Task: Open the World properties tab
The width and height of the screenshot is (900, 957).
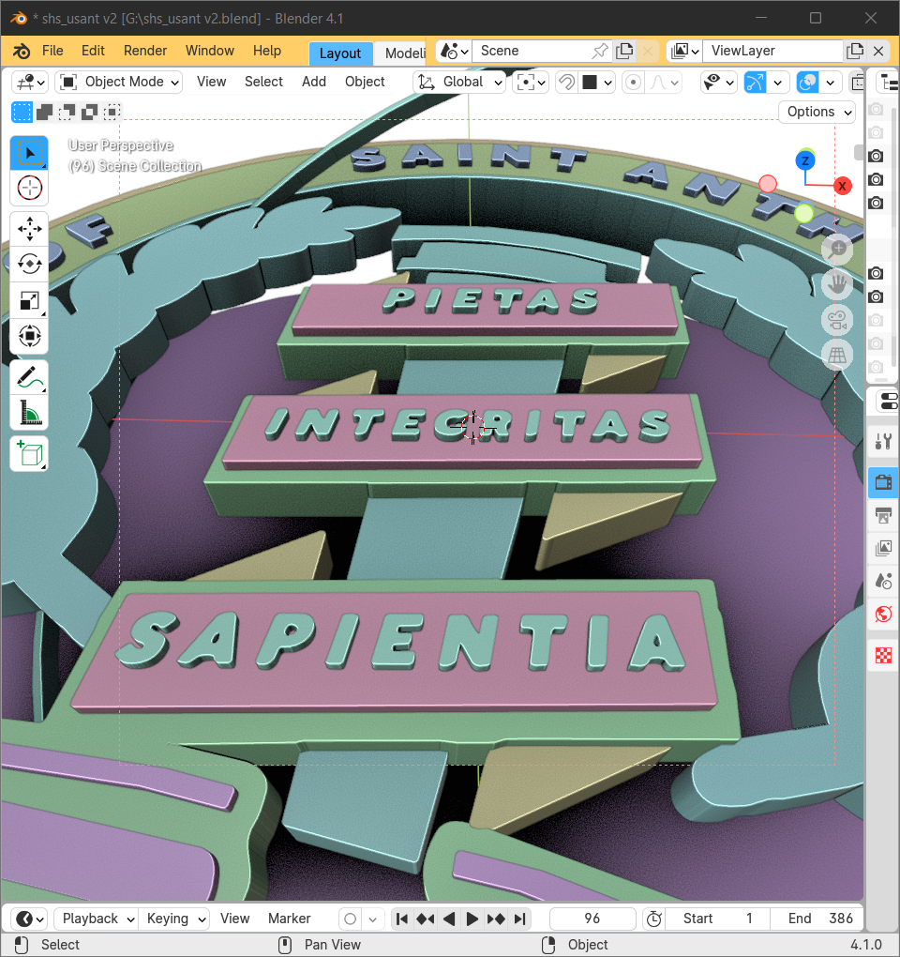Action: [883, 614]
